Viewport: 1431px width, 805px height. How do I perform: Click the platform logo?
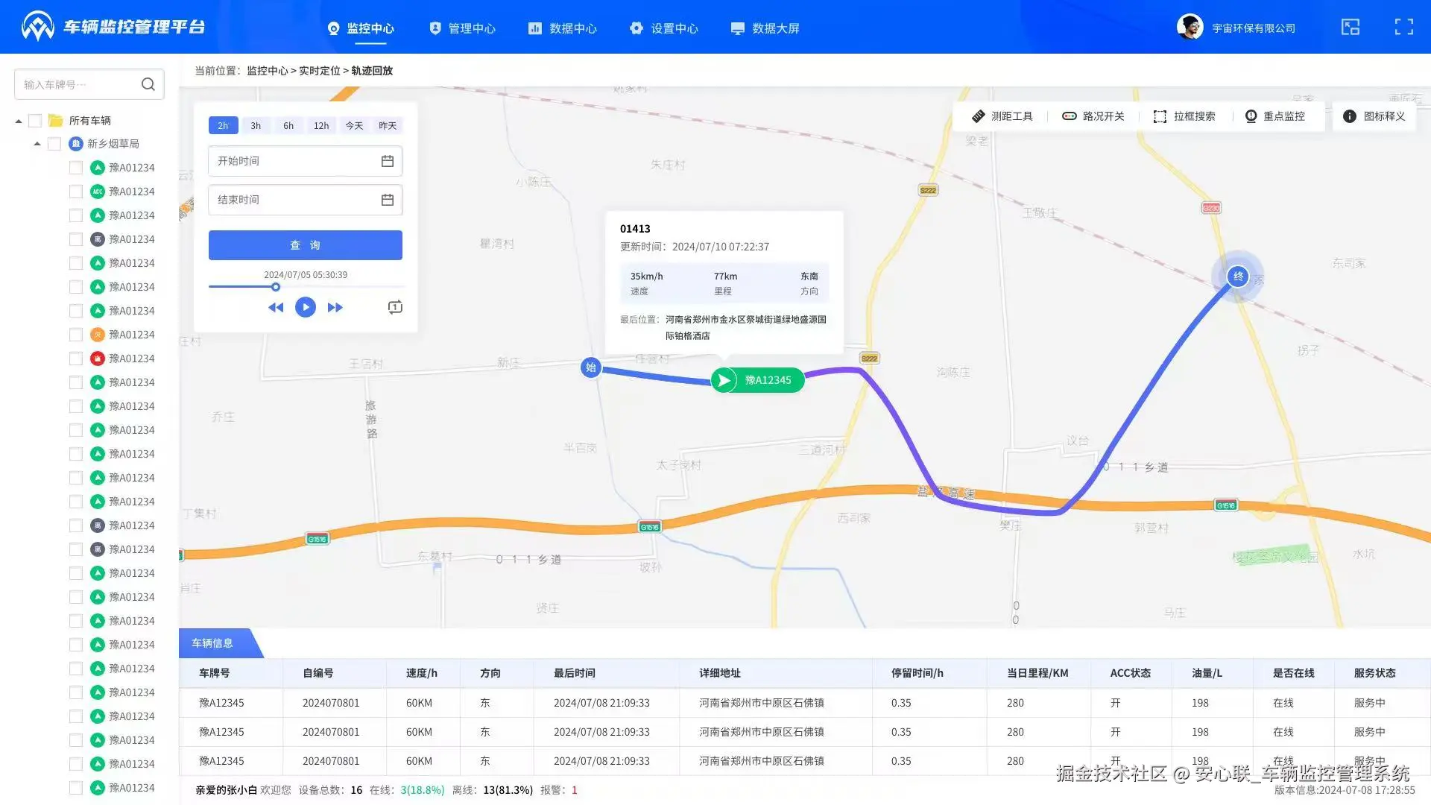[38, 27]
